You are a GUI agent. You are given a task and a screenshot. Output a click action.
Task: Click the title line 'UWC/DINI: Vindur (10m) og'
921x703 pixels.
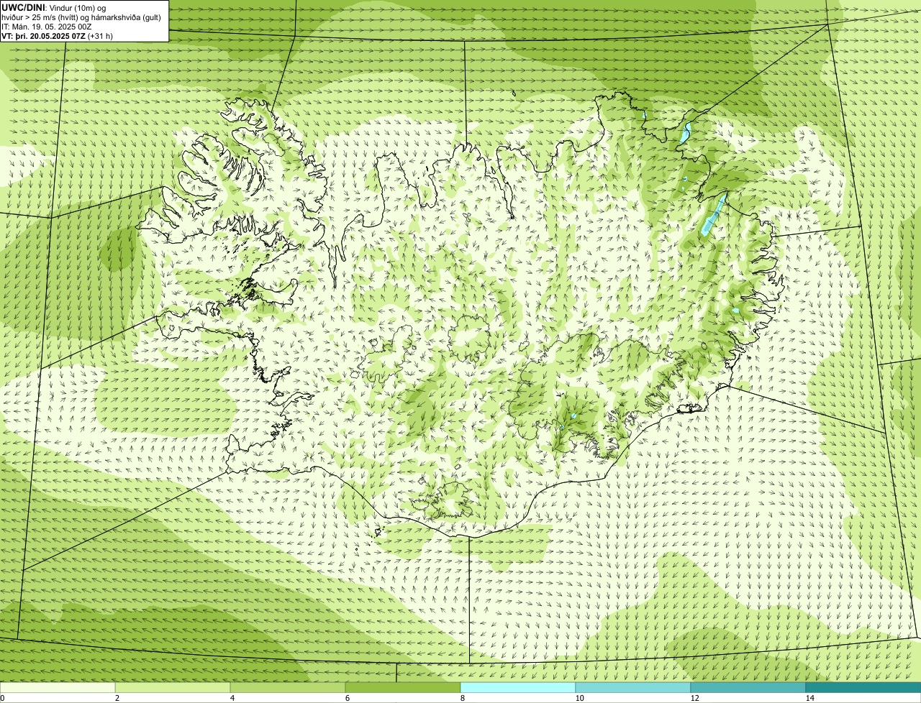pyautogui.click(x=55, y=7)
